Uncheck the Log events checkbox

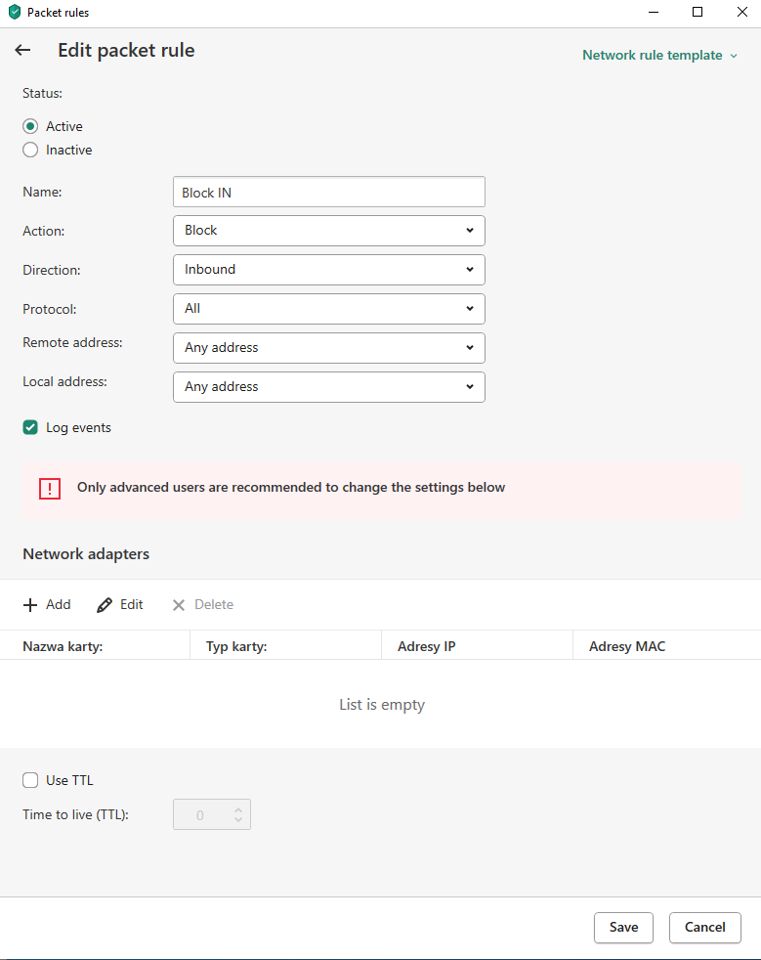coord(30,427)
